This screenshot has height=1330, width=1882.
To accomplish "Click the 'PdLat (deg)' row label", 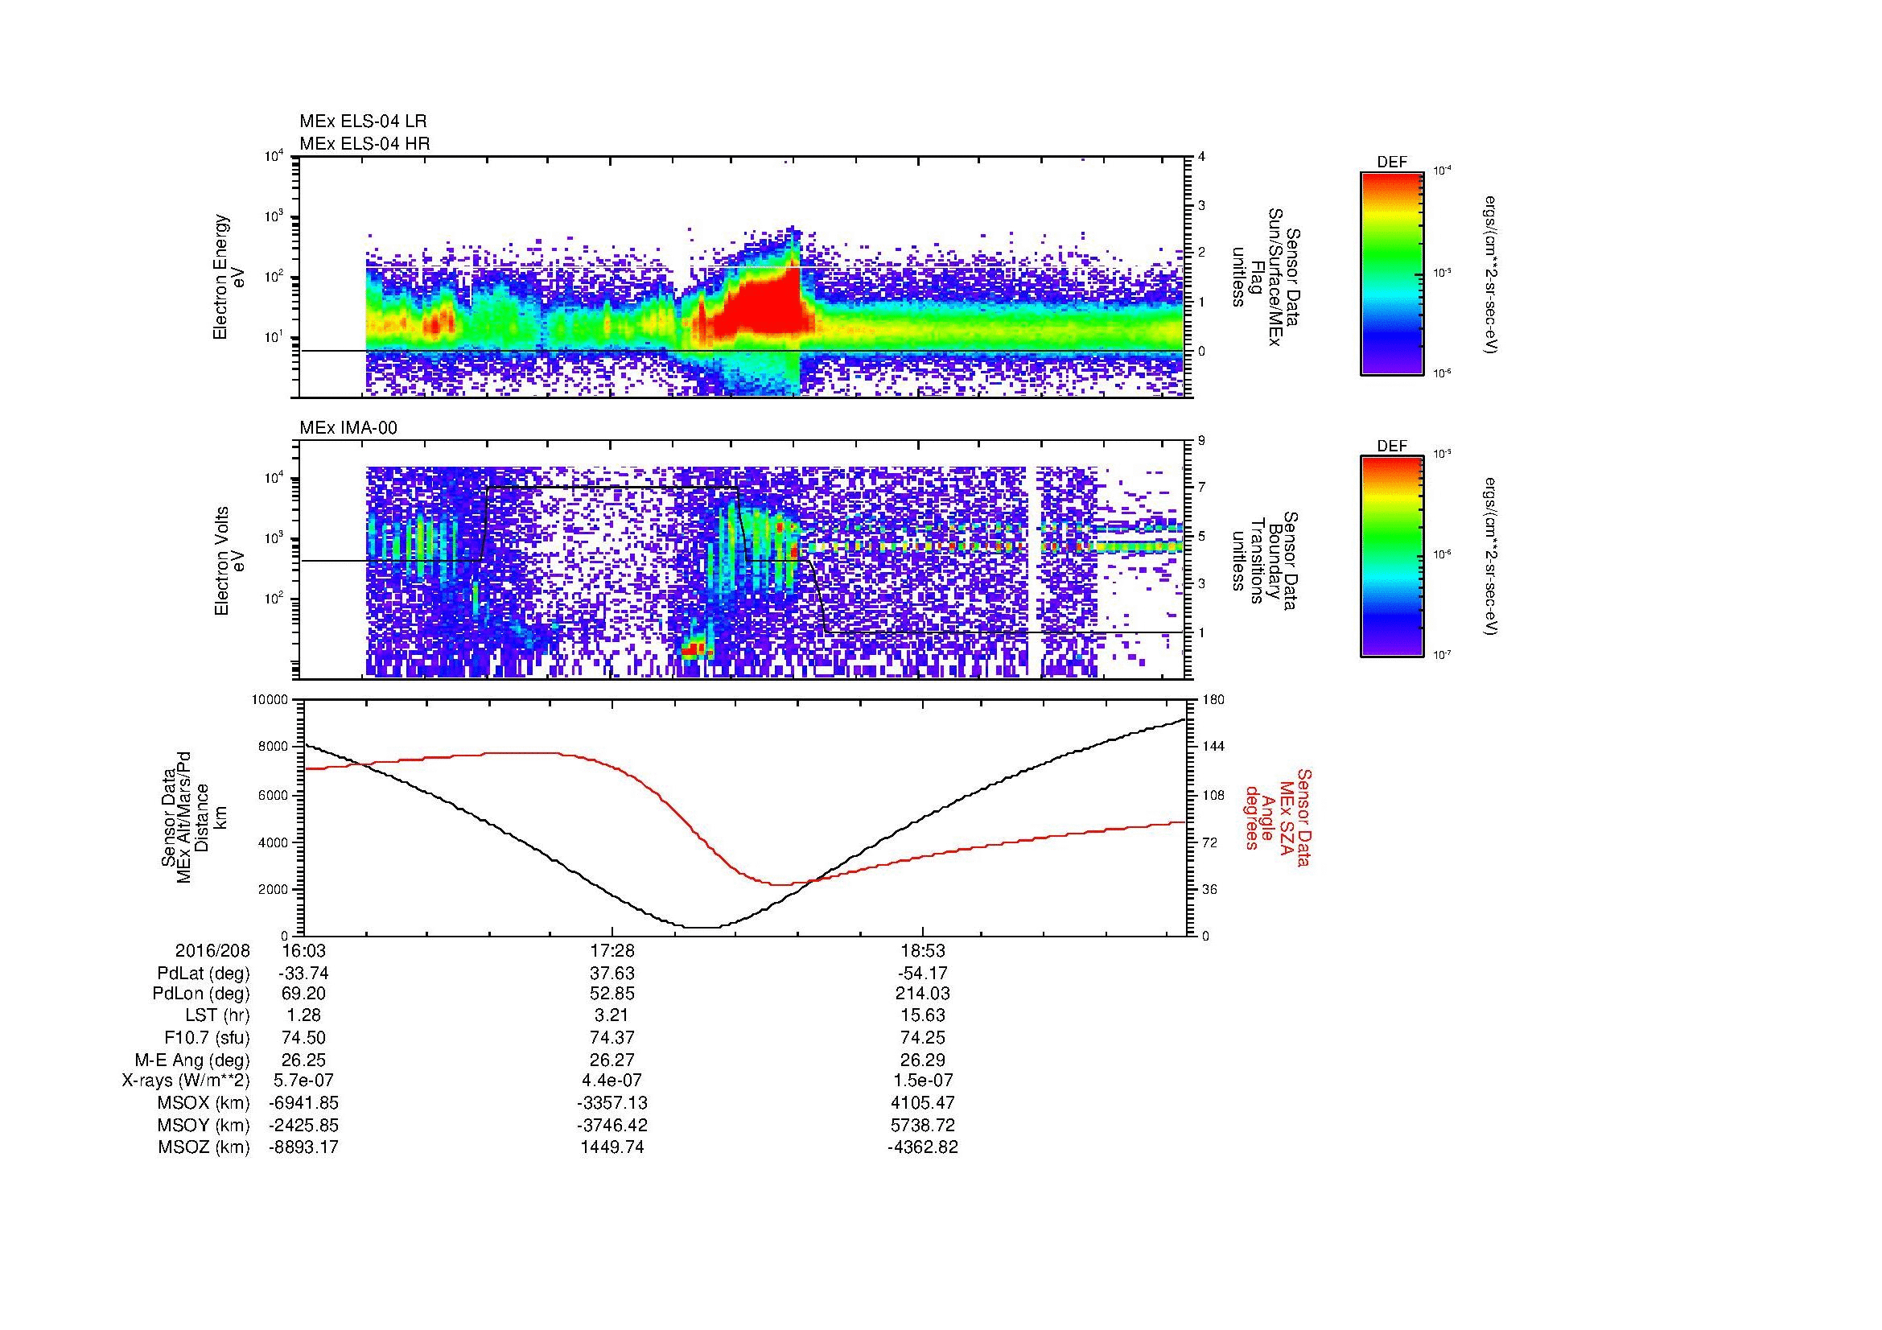I will point(204,974).
